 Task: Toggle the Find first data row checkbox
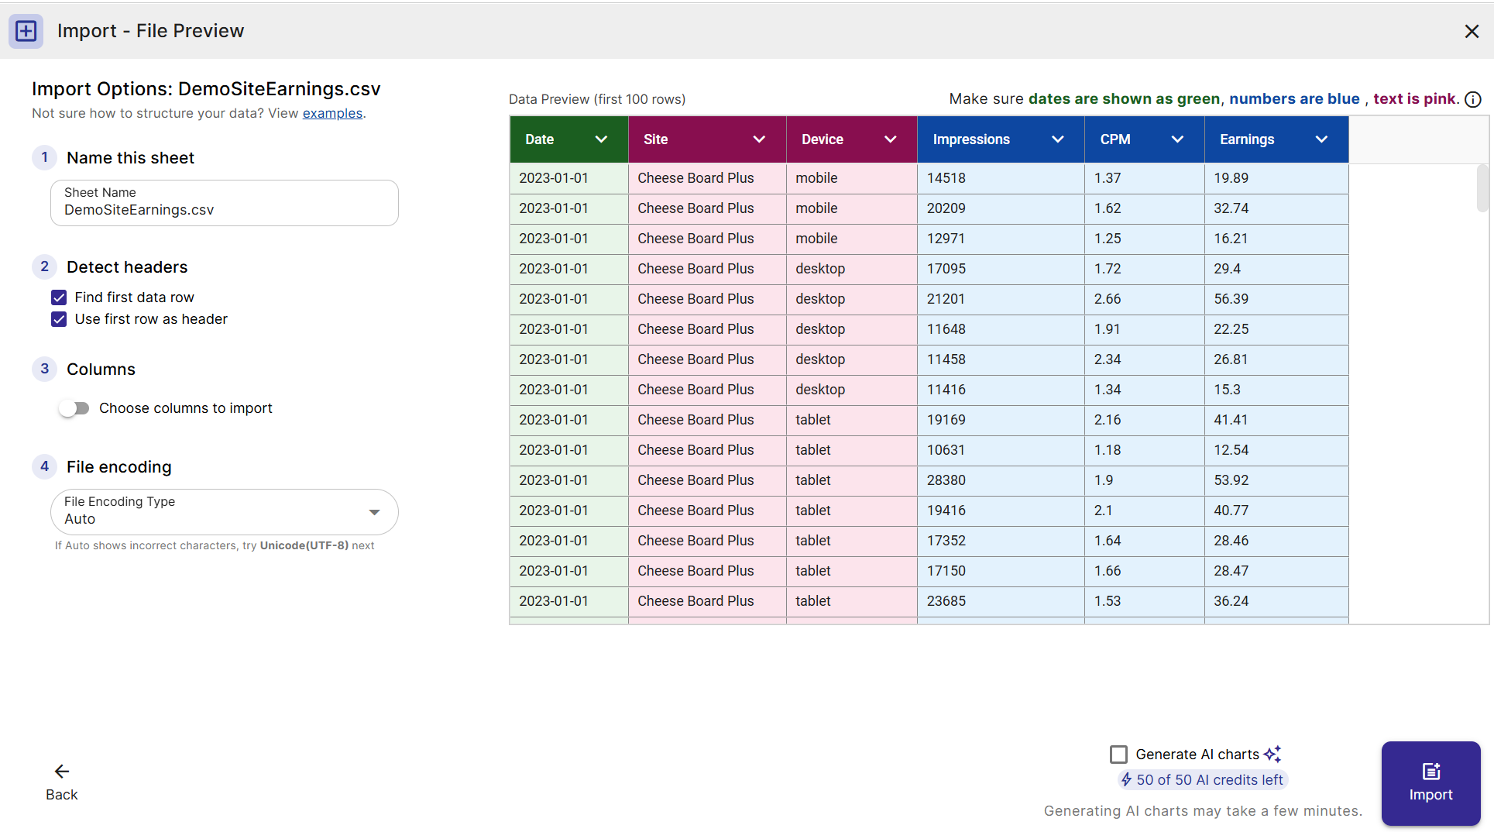pos(59,297)
